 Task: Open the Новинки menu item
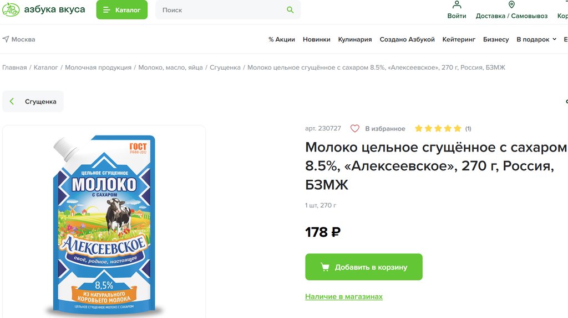tap(317, 39)
